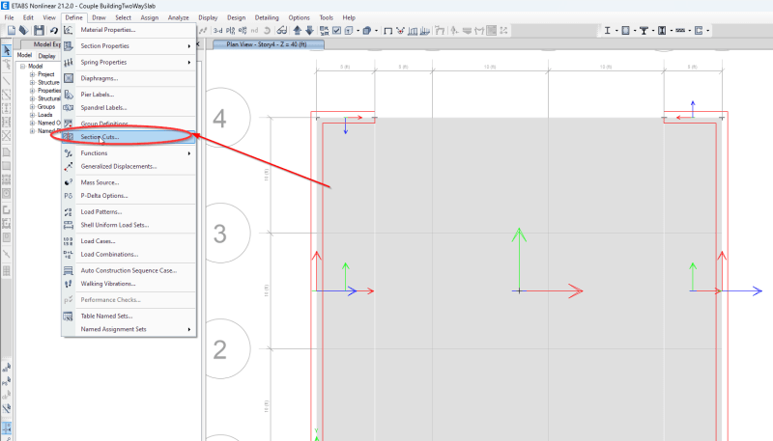
Task: Collapse the Model root tree node
Action: 22,66
